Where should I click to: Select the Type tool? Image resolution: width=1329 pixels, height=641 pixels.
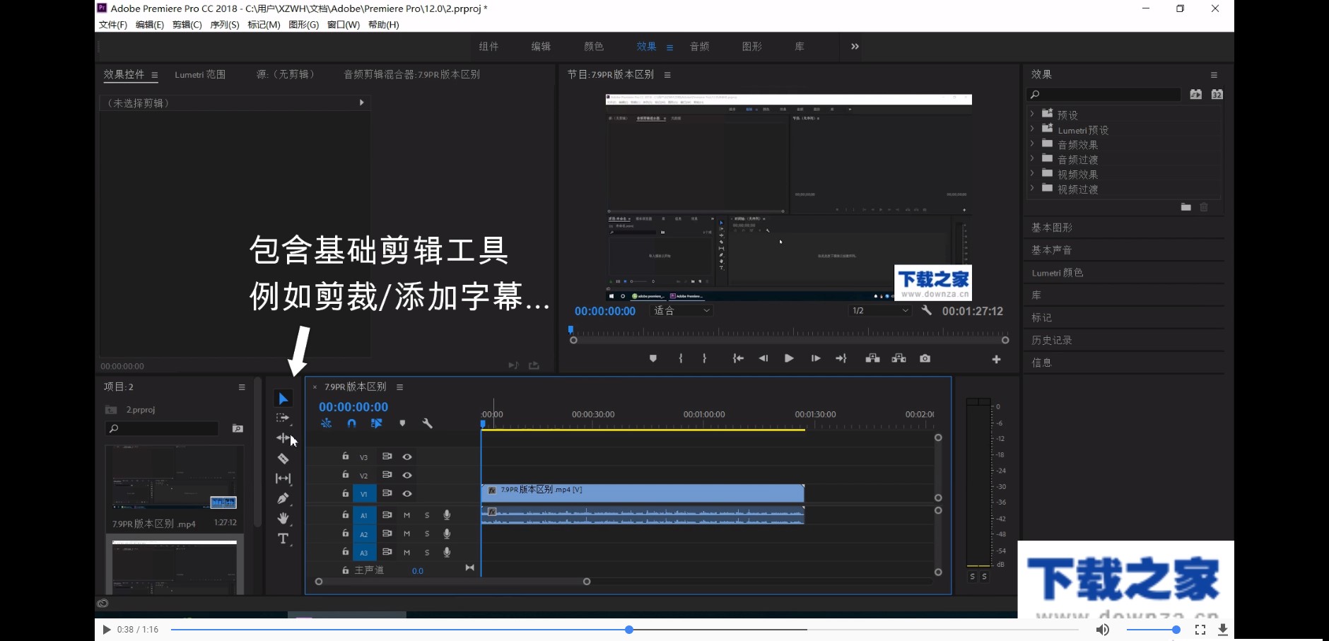(283, 539)
